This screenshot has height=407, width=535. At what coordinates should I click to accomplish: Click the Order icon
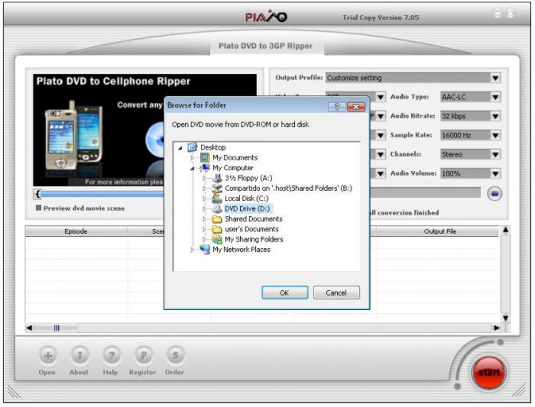point(175,356)
